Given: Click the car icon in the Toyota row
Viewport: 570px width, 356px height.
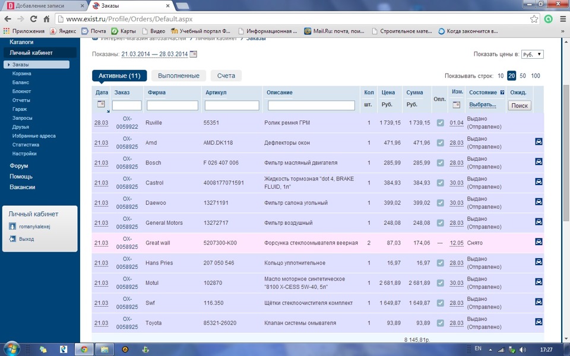Looking at the screenshot, I should (x=539, y=322).
